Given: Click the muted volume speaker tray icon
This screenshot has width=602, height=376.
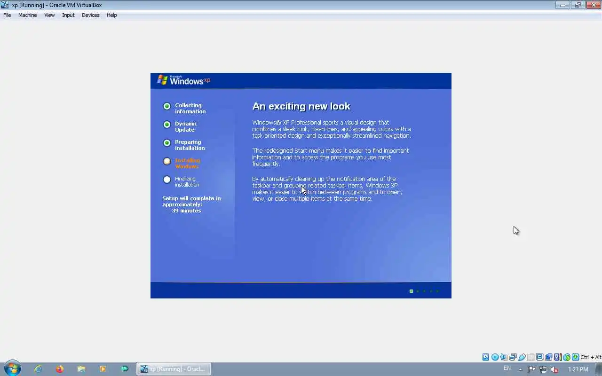Looking at the screenshot, I should click(x=554, y=369).
